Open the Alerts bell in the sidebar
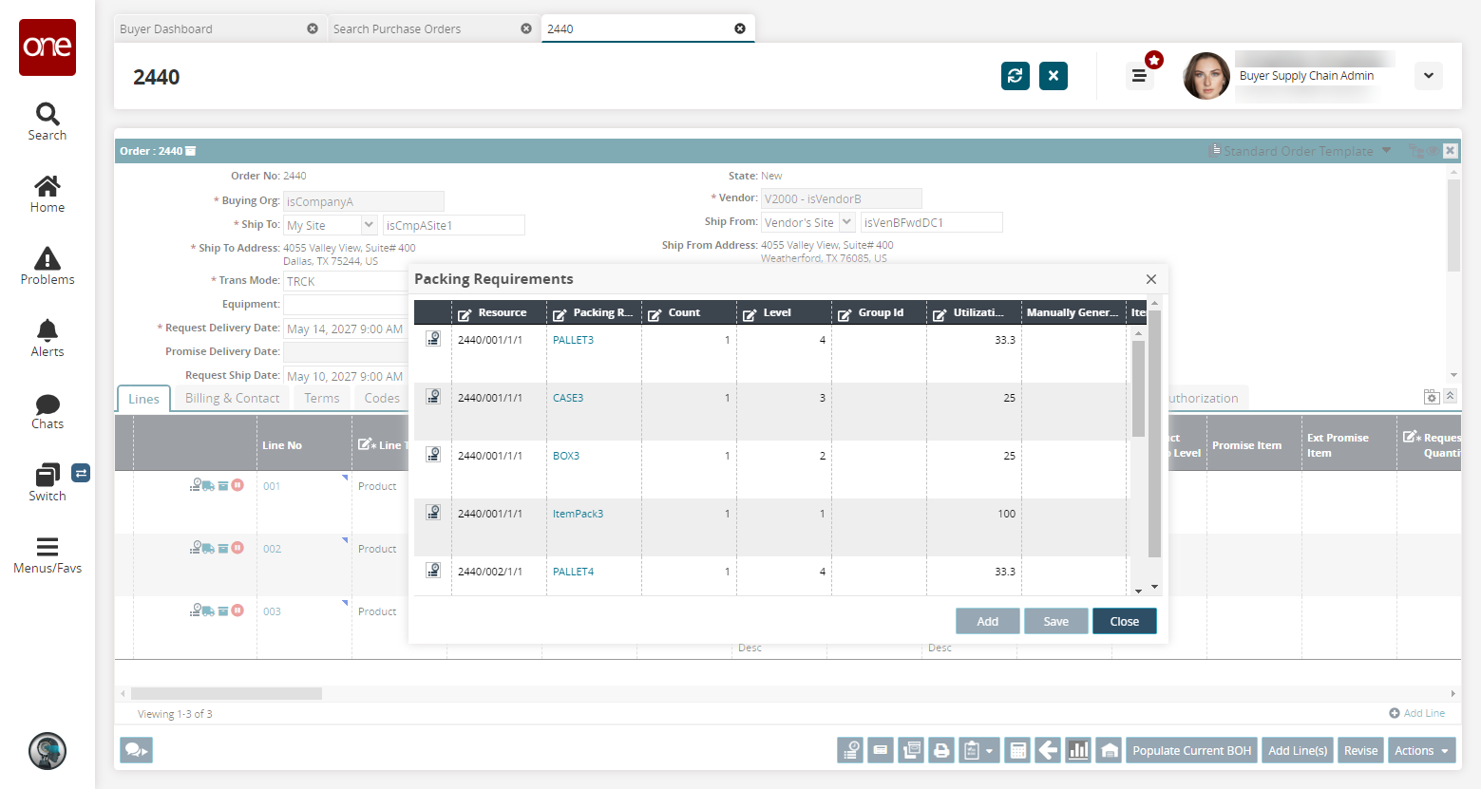This screenshot has height=789, width=1481. pos(47,338)
